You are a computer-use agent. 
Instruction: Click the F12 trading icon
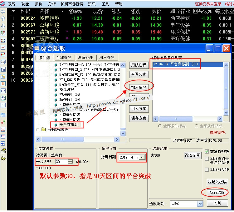3,91
